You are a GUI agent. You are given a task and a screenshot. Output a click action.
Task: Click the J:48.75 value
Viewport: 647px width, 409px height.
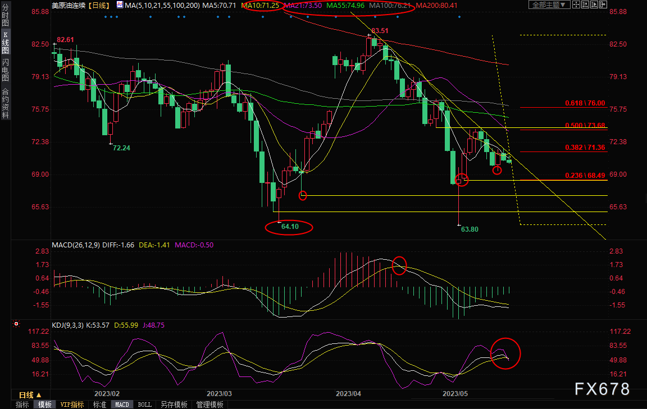pos(153,325)
